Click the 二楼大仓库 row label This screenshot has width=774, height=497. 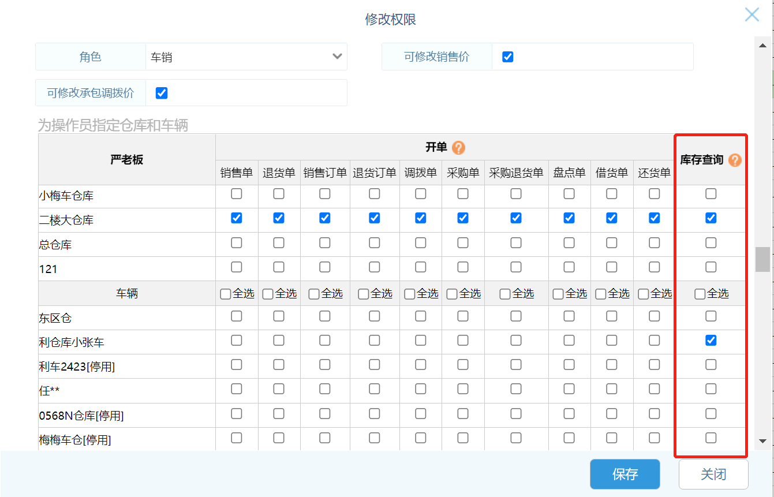pos(66,220)
